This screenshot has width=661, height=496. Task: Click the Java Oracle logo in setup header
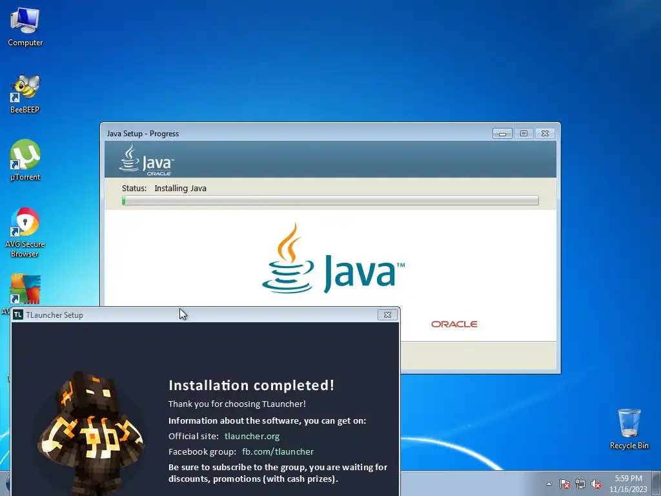click(147, 160)
